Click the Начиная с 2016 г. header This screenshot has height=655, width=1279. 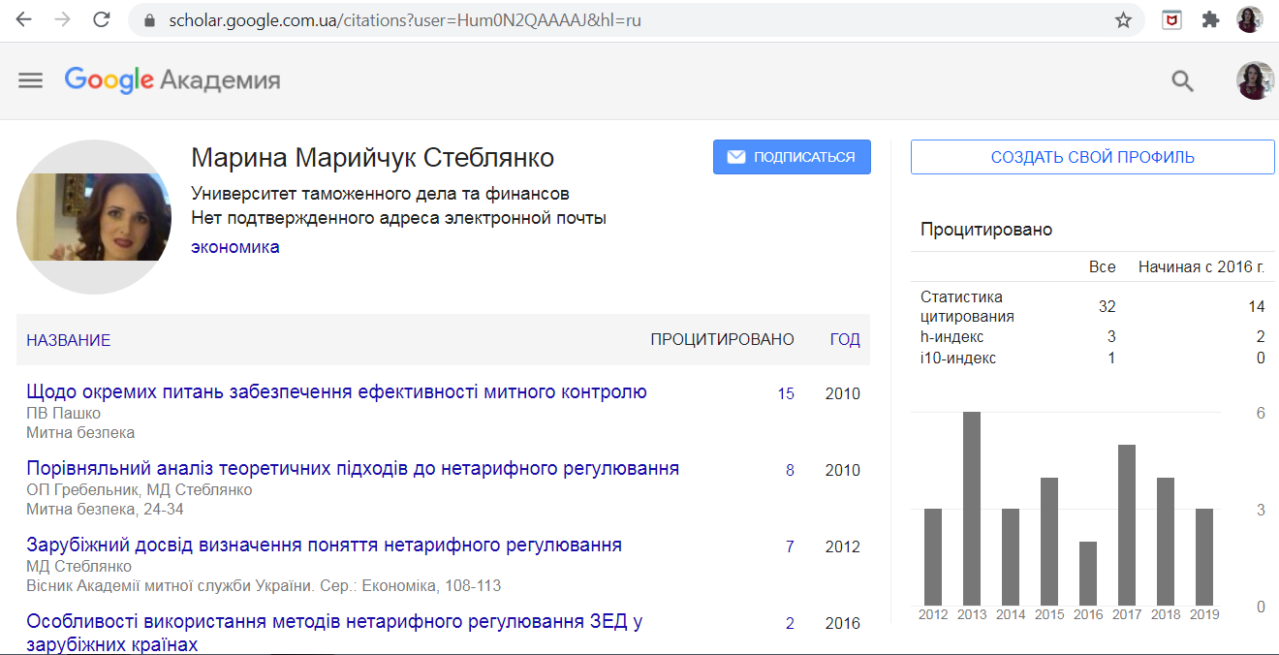click(x=1201, y=266)
